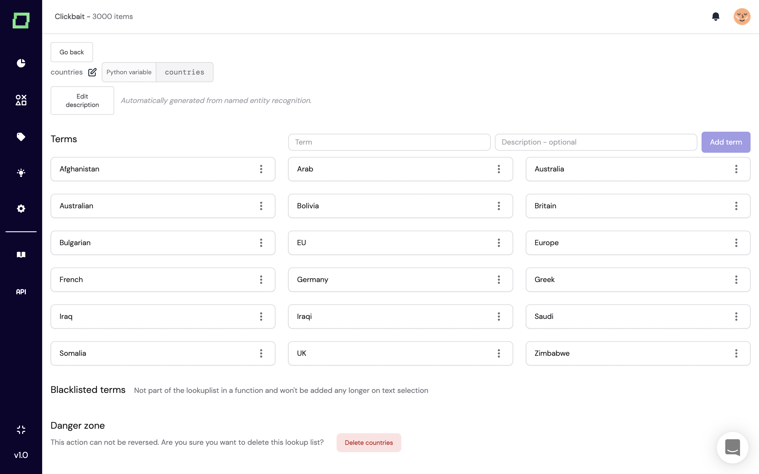Open three-dot menu for Zimbabwe term
Viewport: 759px width, 474px height.
click(x=736, y=353)
